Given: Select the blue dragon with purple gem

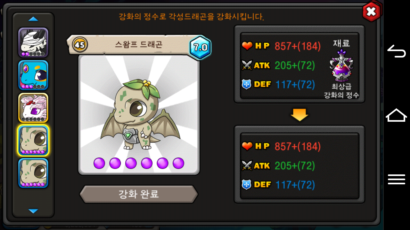Looking at the screenshot, I should 33,75.
